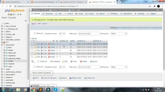Image resolution: width=165 pixels, height=92 pixels.
Task: Tick the checkbox for row id 2
Action: (32, 47)
